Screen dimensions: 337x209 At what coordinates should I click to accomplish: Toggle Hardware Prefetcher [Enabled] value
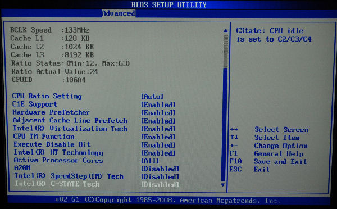point(158,113)
